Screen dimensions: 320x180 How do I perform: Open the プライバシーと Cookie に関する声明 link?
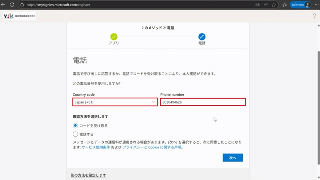click(x=153, y=147)
